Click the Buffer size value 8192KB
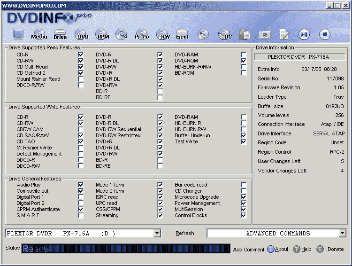Screen dimensions: 352x266 tap(335, 106)
